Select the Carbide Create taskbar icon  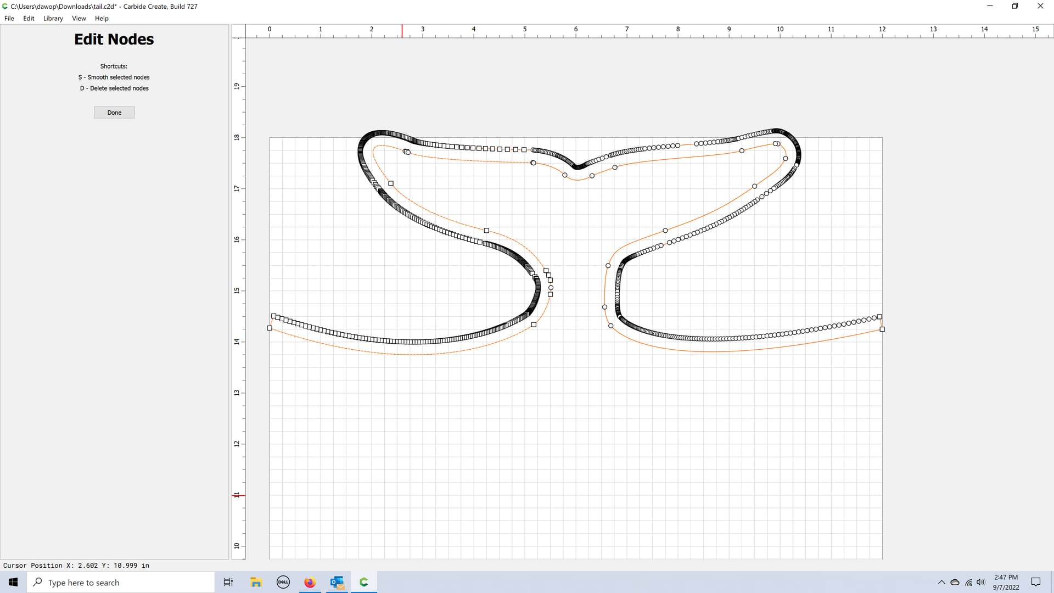tap(364, 582)
